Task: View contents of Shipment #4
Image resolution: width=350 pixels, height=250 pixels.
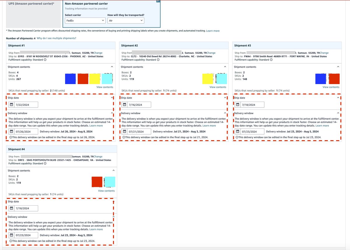Action: click(x=106, y=191)
